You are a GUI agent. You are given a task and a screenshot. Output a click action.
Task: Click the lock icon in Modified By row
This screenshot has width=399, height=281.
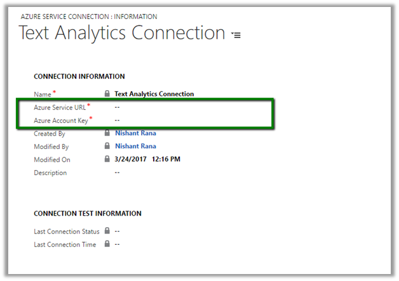(x=107, y=146)
